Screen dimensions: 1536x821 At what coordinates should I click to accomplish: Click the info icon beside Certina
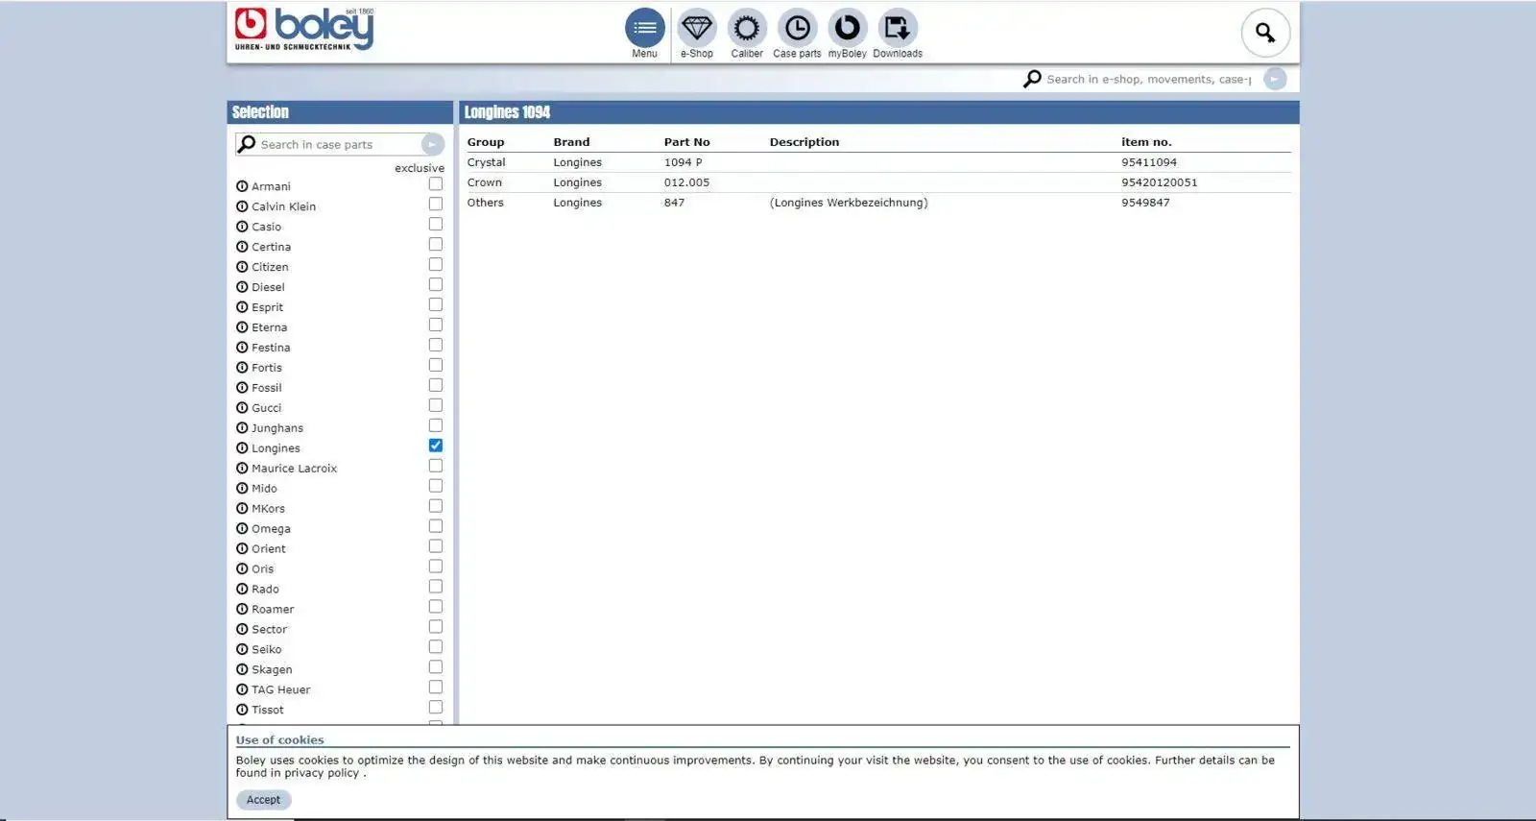tap(242, 247)
